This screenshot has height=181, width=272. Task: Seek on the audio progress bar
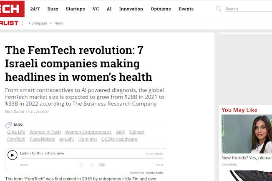point(92,159)
